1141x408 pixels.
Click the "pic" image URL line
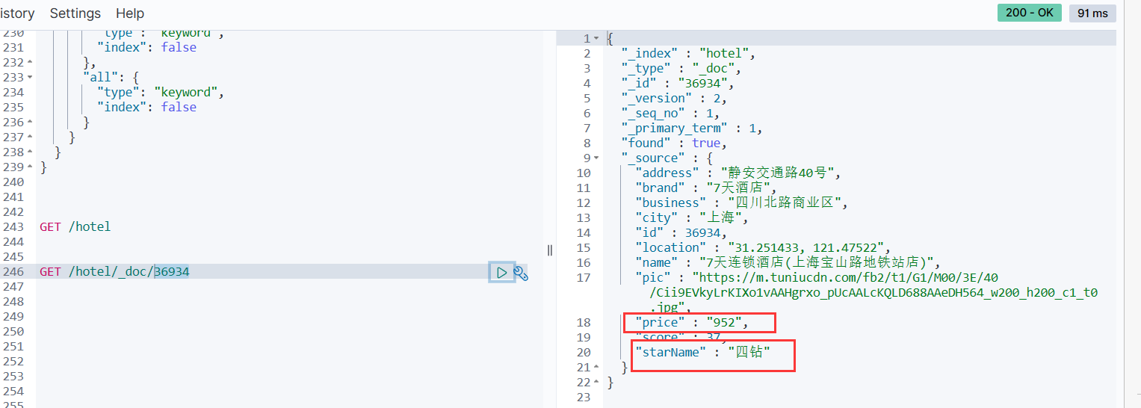866,292
